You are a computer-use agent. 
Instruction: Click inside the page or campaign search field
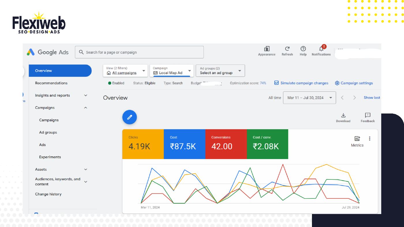[x=139, y=52]
